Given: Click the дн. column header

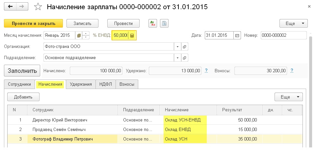Looking at the screenshot, I should tap(272, 110).
